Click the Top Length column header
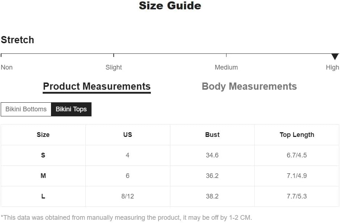 297,135
